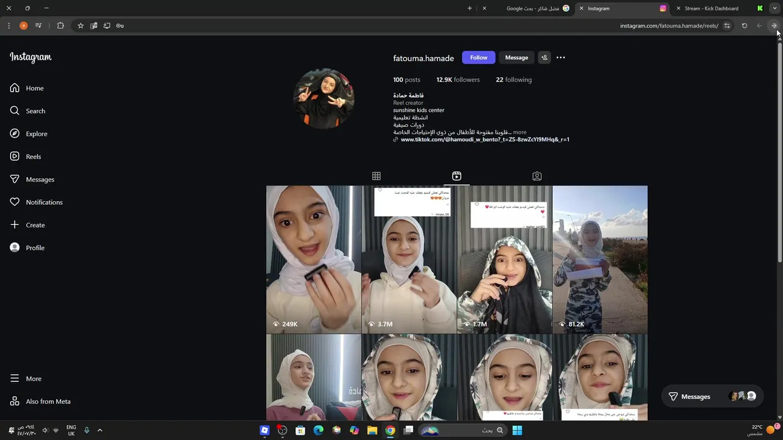Open the reel with 3.7M views
This screenshot has width=783, height=440.
(409, 259)
